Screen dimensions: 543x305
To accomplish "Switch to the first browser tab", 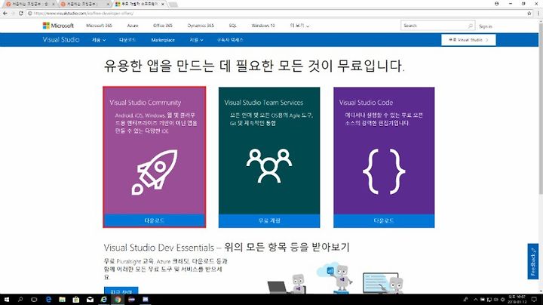I will click(29, 5).
